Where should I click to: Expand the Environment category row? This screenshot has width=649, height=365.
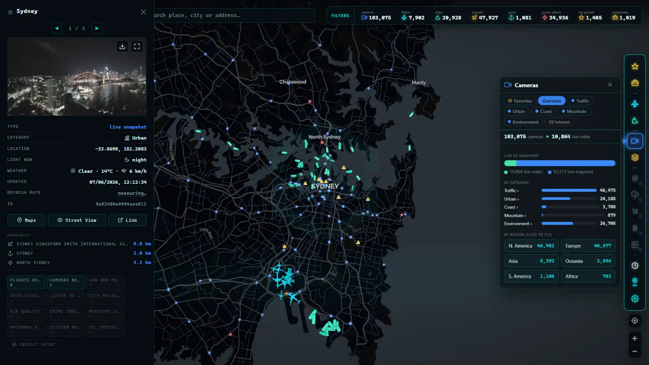(x=560, y=223)
